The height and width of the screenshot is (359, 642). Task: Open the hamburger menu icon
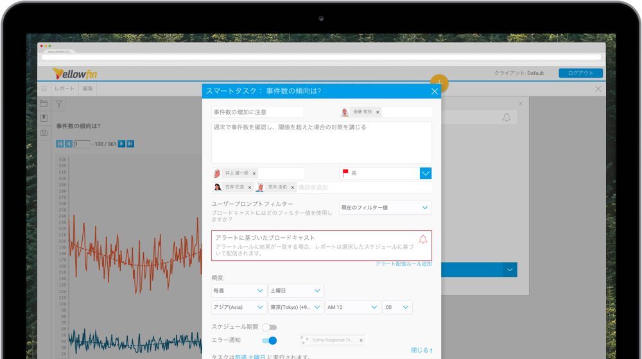[x=44, y=89]
